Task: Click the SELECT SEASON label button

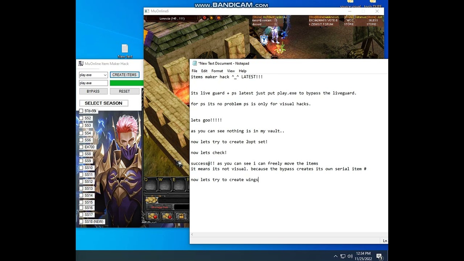Action: (103, 103)
